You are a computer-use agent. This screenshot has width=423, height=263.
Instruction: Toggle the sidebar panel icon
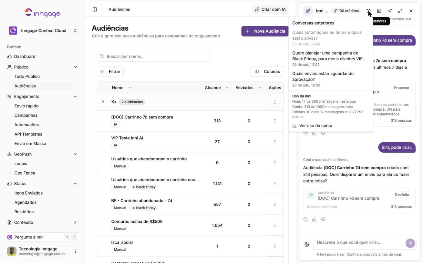pos(95,9)
